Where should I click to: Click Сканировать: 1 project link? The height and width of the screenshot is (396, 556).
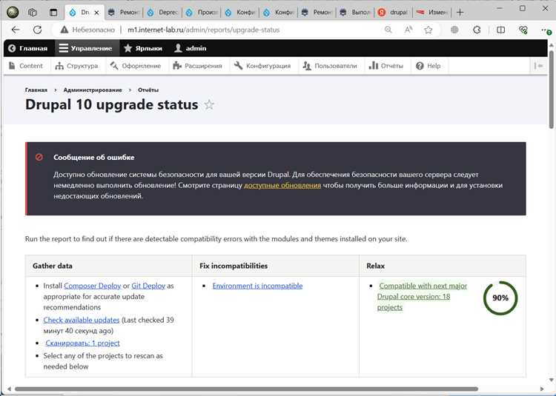(x=82, y=343)
